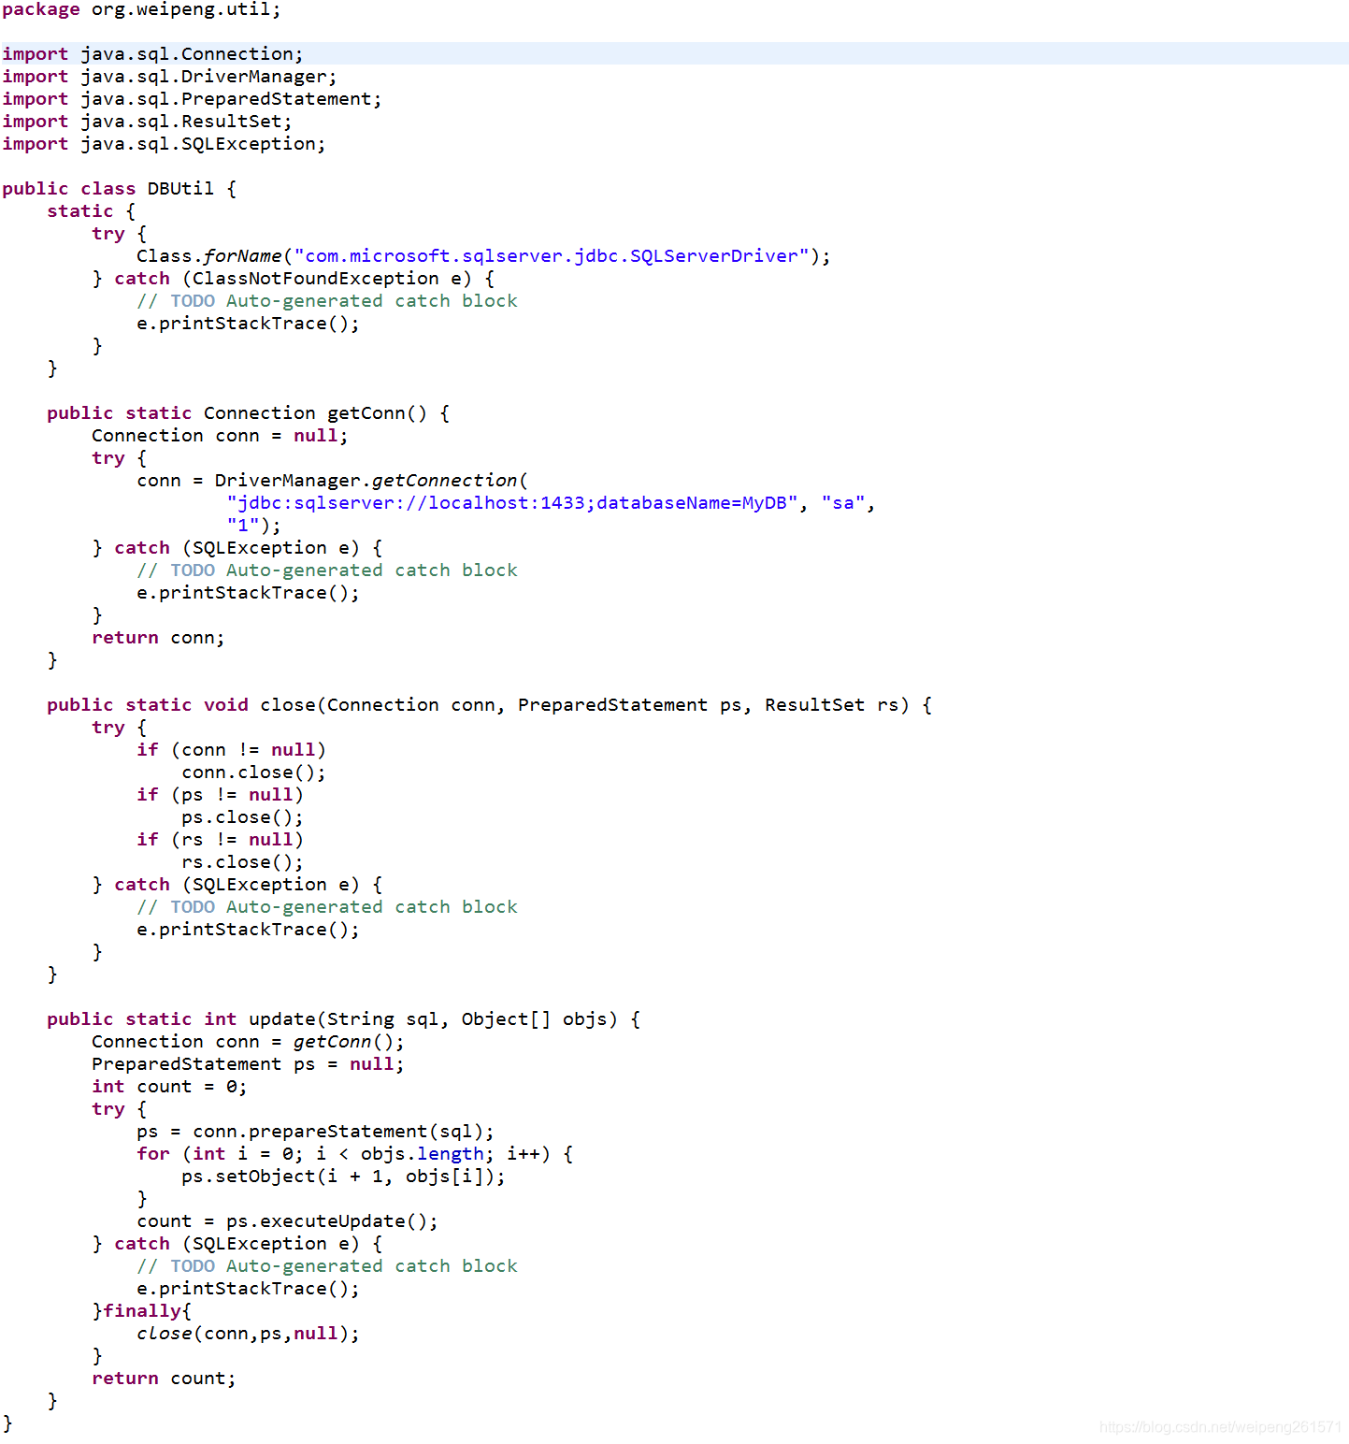1349x1444 pixels.
Task: Click the conn.close() statement
Action: click(x=253, y=773)
